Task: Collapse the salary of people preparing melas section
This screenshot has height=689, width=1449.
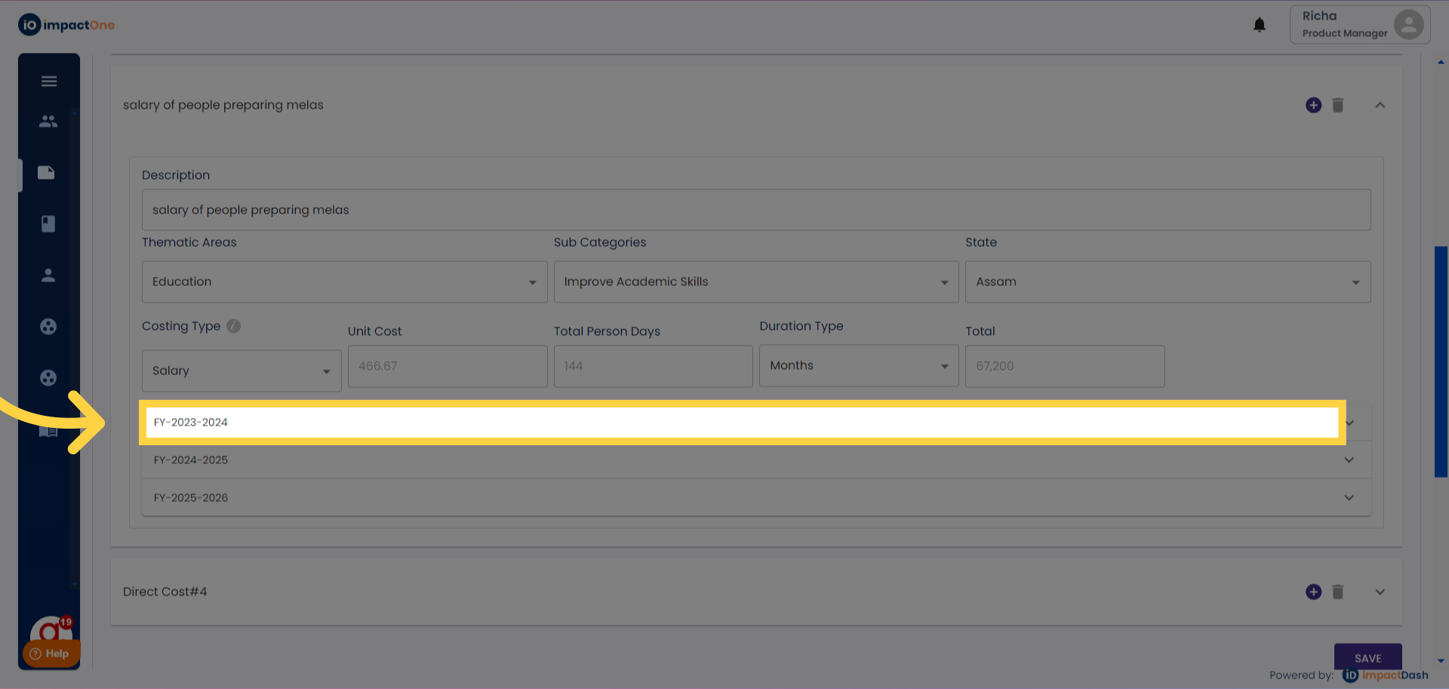Action: [x=1380, y=105]
